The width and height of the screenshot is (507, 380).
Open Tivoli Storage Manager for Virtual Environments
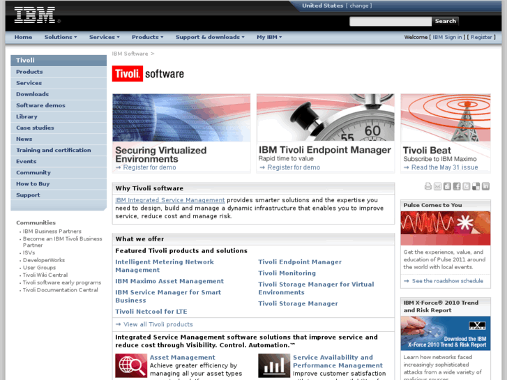coord(316,288)
